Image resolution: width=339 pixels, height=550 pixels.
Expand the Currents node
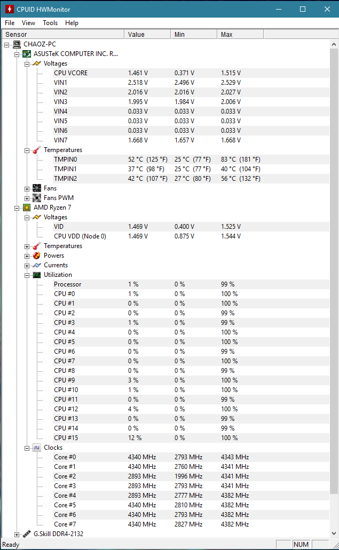[x=27, y=265]
